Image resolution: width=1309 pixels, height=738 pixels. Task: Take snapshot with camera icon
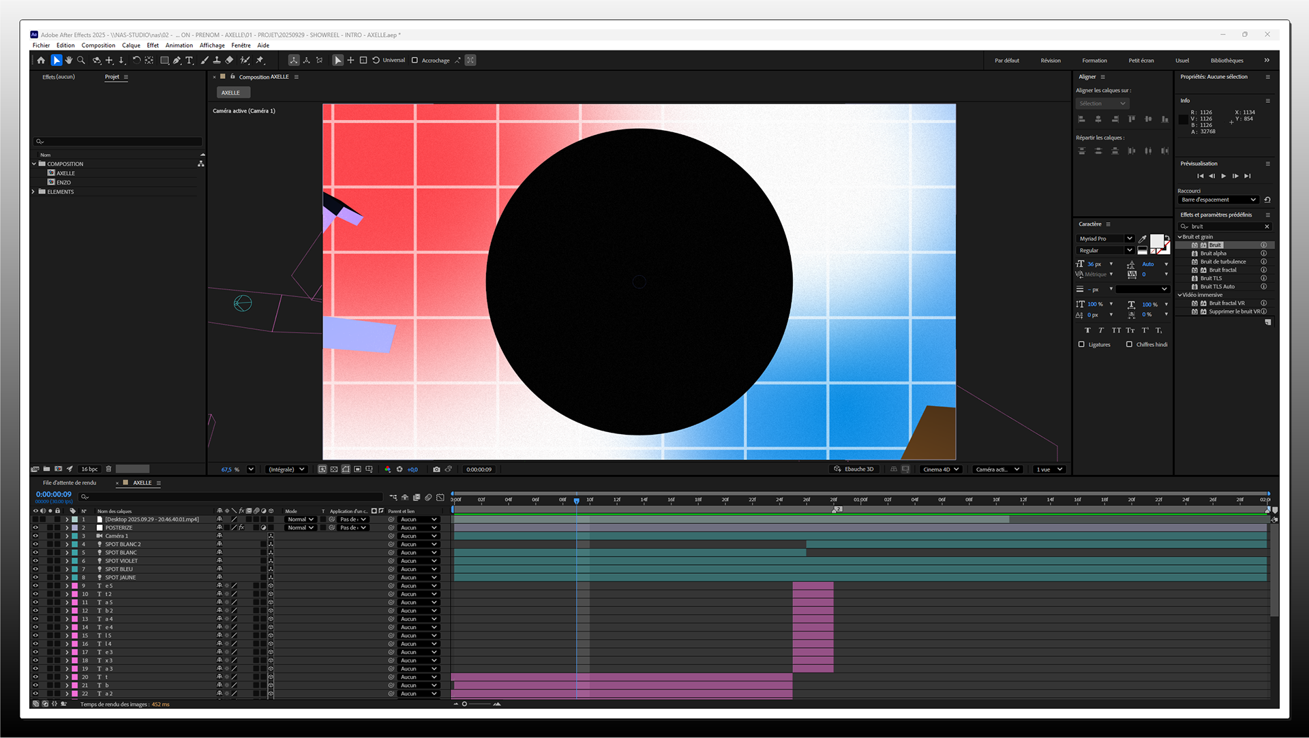436,469
